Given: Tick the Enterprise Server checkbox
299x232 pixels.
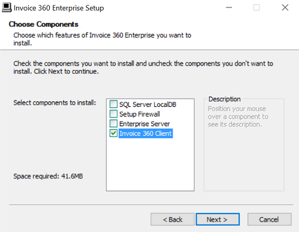Looking at the screenshot, I should tap(113, 123).
